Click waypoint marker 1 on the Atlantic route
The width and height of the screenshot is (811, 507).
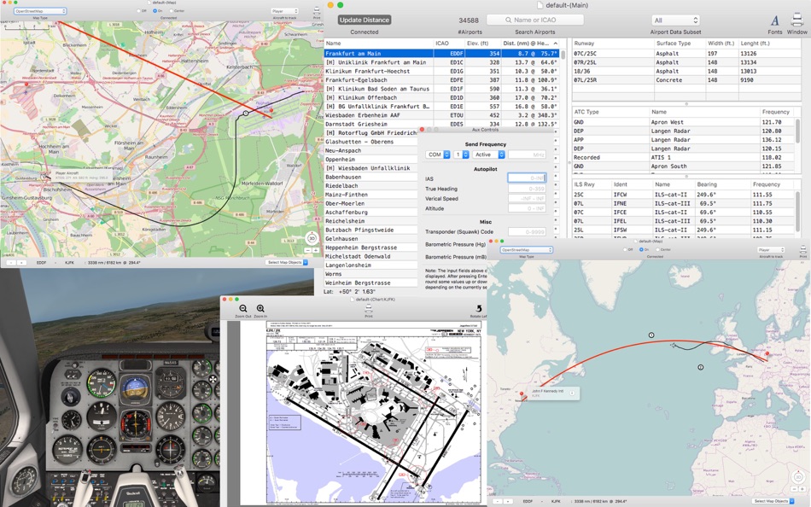click(x=651, y=335)
